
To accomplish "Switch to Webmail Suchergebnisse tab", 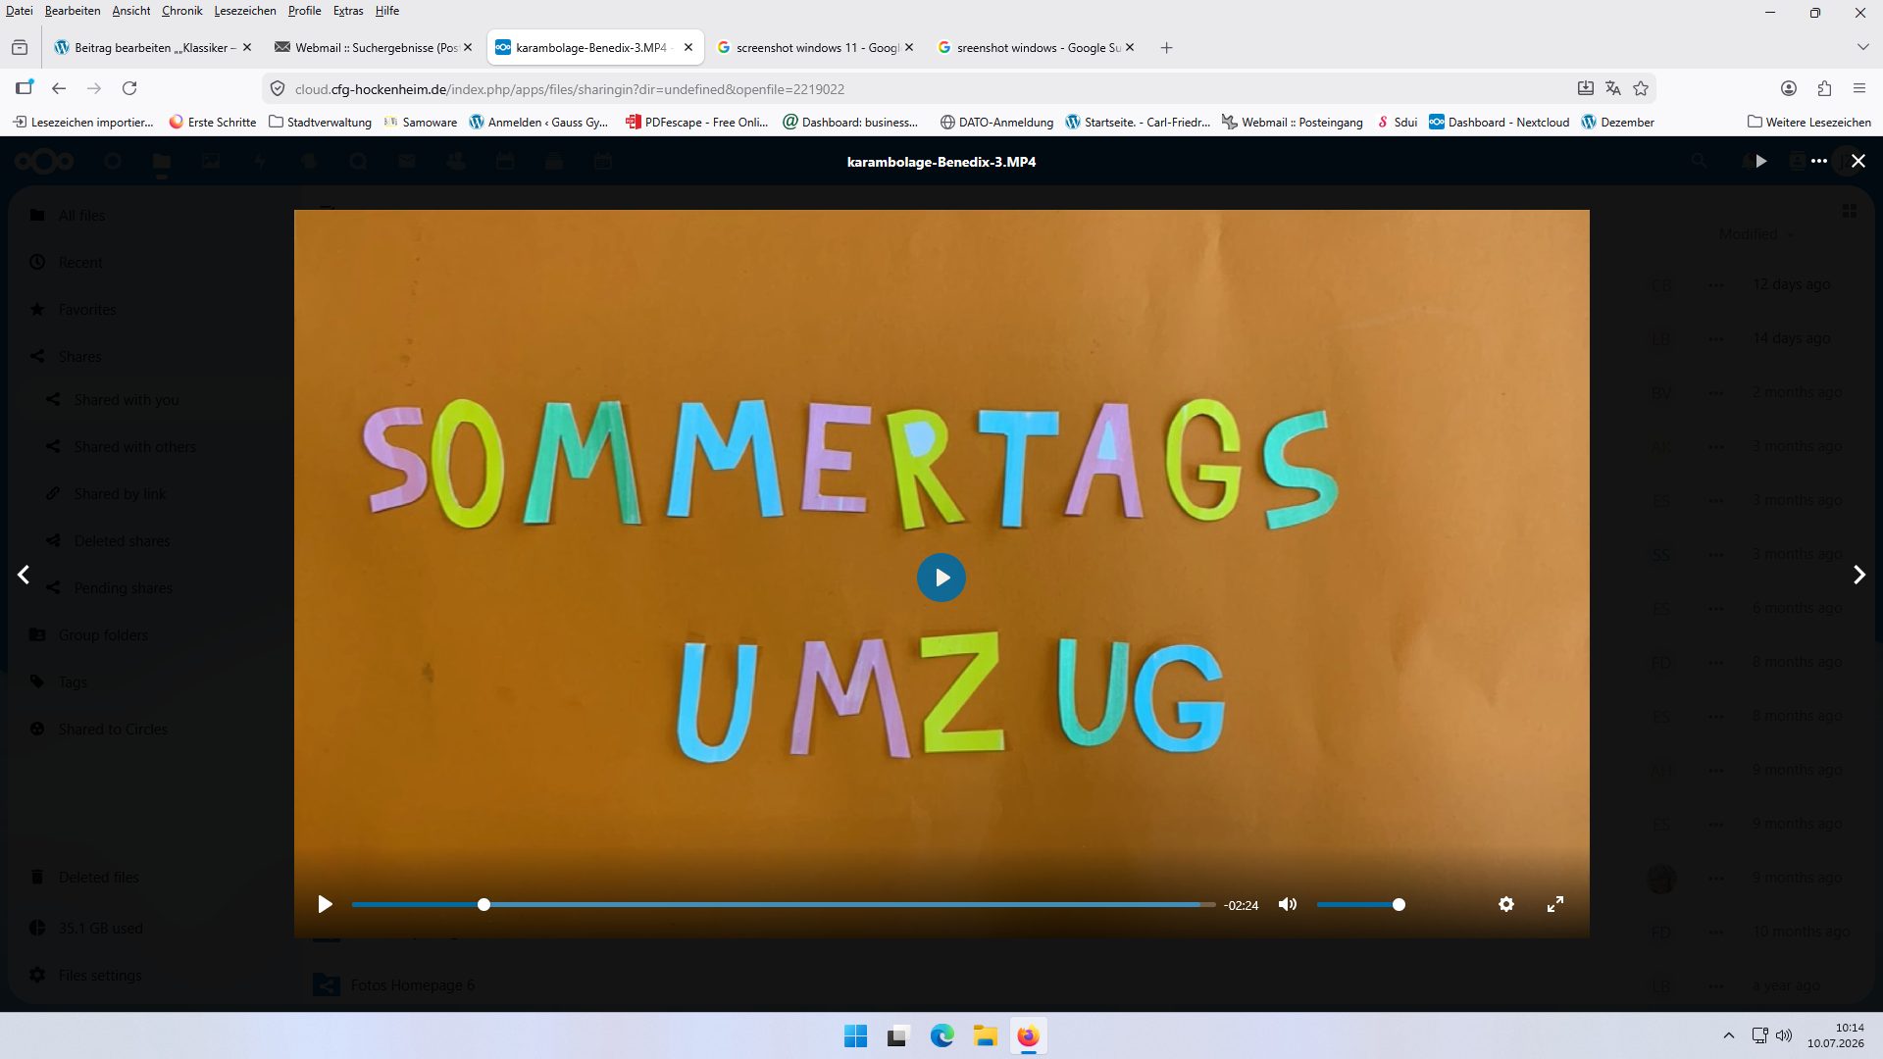I will tap(367, 47).
